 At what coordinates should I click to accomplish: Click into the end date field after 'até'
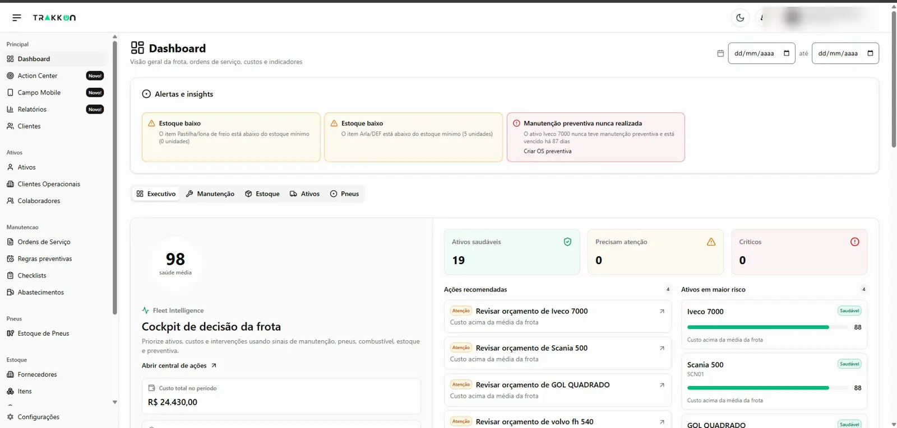coord(845,53)
